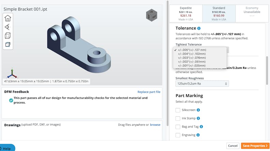Open the Tolerance info icon

coord(199,29)
